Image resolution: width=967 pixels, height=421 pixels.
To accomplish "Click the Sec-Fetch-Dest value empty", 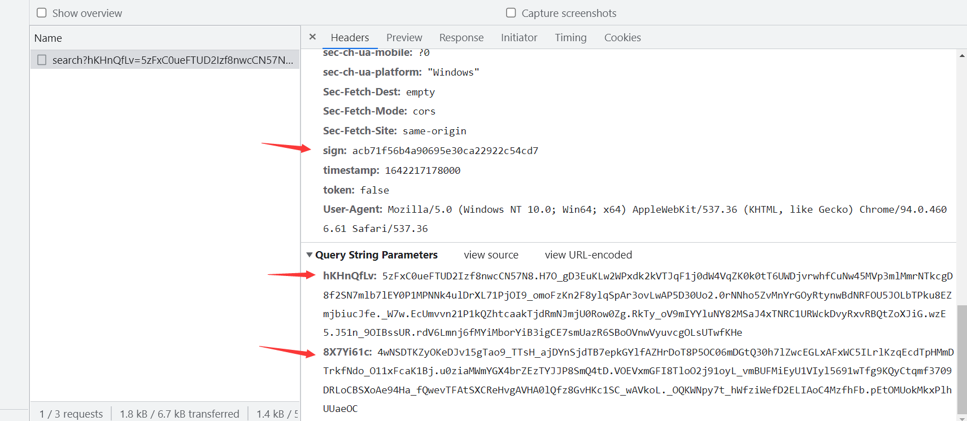I will [420, 92].
